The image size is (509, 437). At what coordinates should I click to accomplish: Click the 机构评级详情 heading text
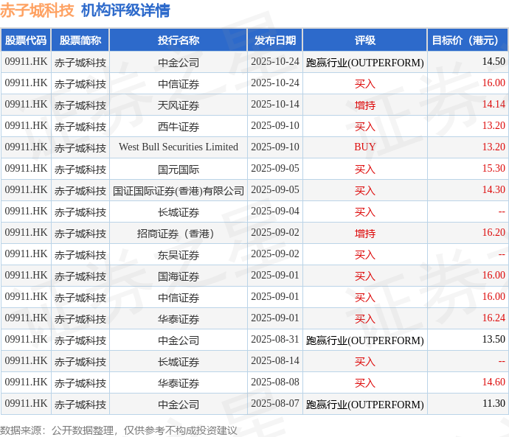tap(125, 10)
